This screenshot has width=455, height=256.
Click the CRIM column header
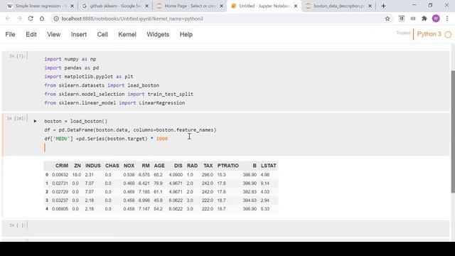(x=62, y=166)
